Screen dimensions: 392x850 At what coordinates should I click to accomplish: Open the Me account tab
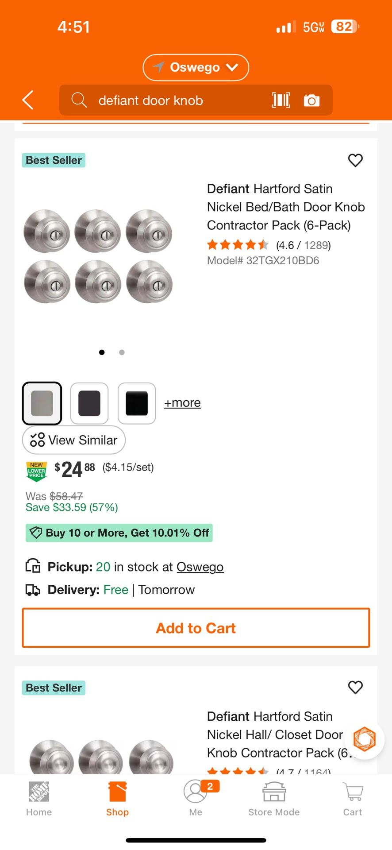(196, 799)
